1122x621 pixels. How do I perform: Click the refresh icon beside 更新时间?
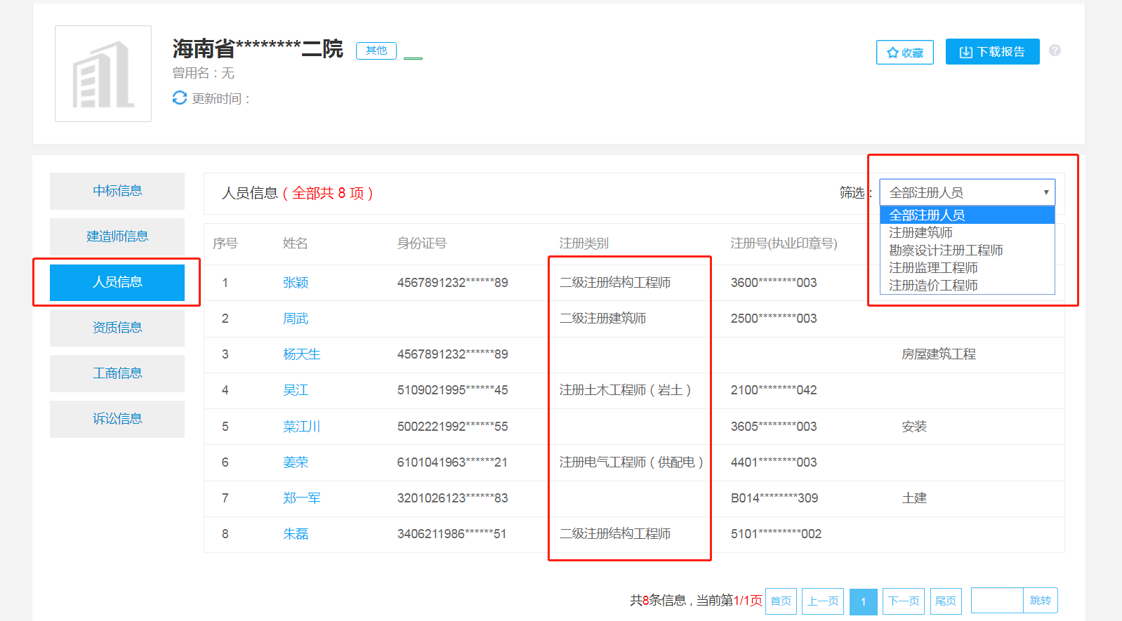click(180, 98)
